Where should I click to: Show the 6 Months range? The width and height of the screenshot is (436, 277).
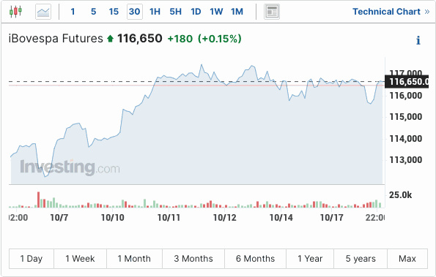(x=255, y=259)
